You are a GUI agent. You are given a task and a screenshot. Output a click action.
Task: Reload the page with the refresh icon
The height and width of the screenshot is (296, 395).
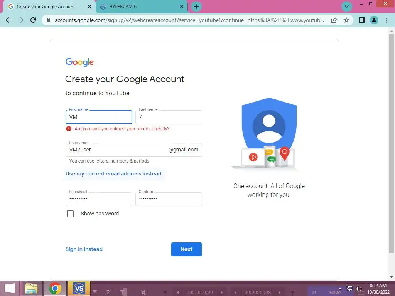point(33,20)
